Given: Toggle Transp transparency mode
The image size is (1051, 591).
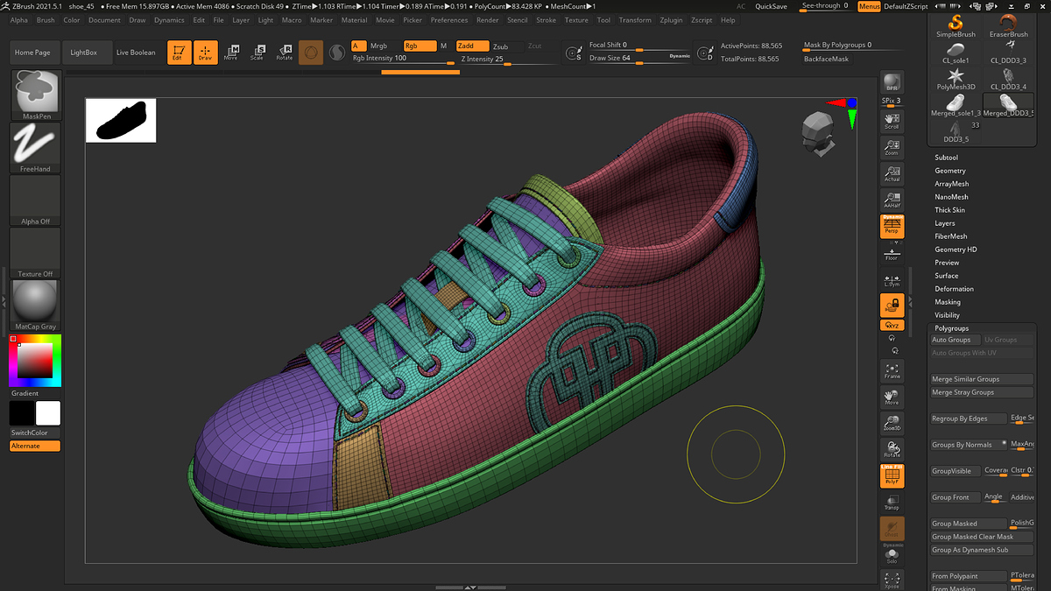Looking at the screenshot, I should point(892,503).
